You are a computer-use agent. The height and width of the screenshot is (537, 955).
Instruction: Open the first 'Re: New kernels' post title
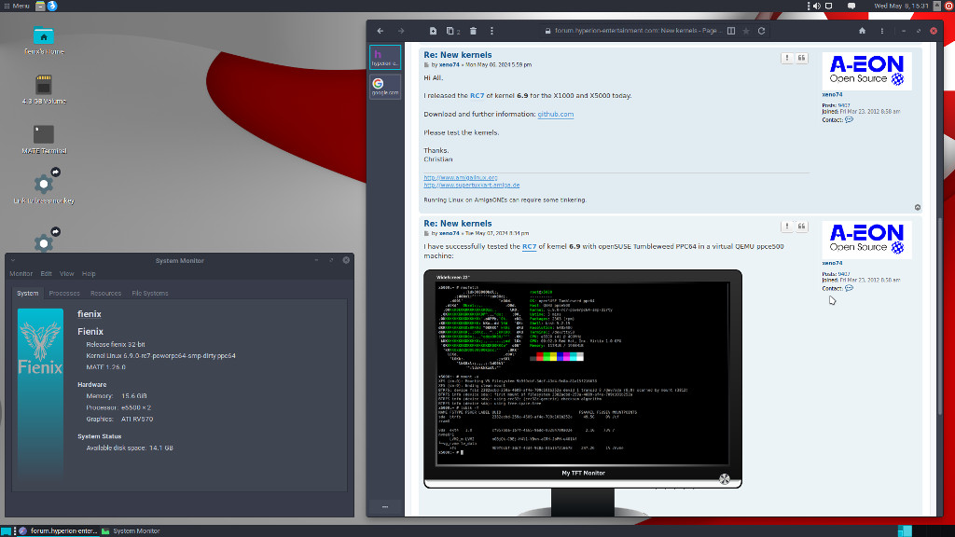tap(457, 55)
